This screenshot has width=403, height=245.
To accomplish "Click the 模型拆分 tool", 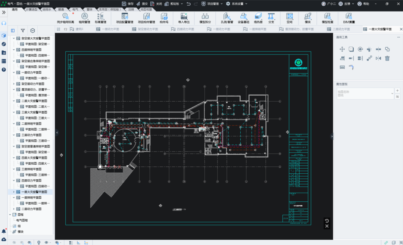I will pos(205,18).
